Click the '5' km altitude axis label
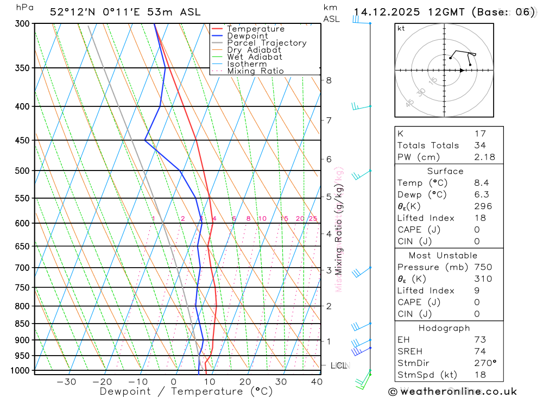This screenshot has width=543, height=398. [329, 197]
